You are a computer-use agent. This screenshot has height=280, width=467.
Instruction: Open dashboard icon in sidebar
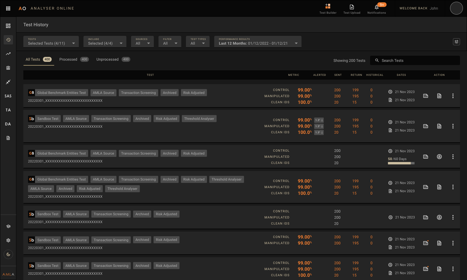(8, 26)
